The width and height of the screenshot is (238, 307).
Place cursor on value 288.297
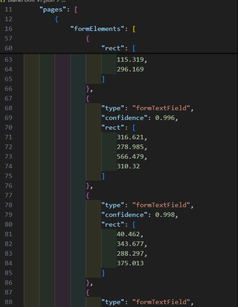(130, 253)
